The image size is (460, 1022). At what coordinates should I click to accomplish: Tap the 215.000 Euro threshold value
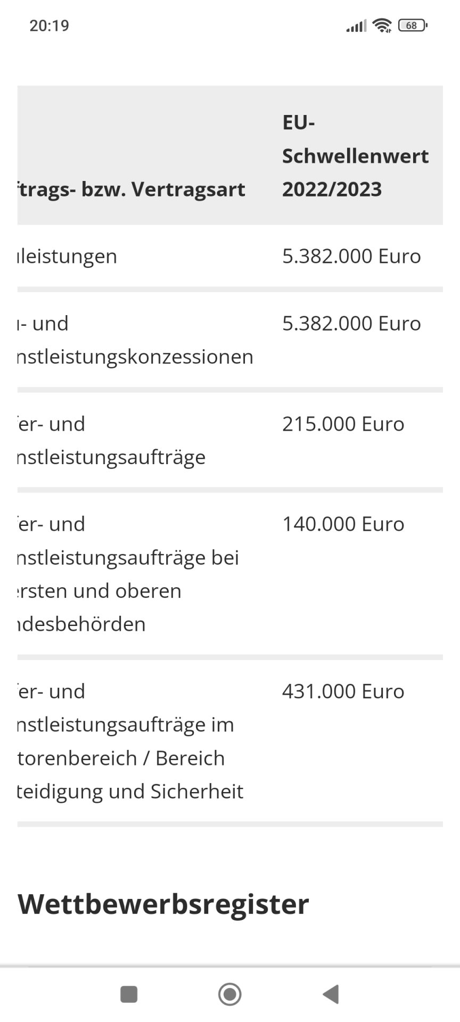343,424
